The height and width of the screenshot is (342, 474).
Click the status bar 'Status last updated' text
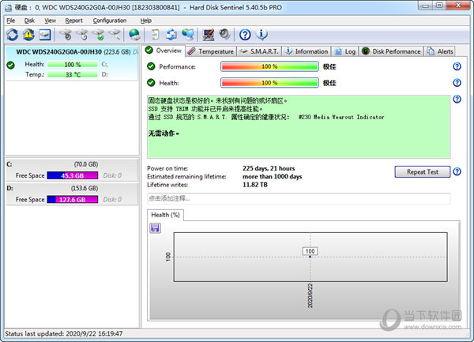64,334
